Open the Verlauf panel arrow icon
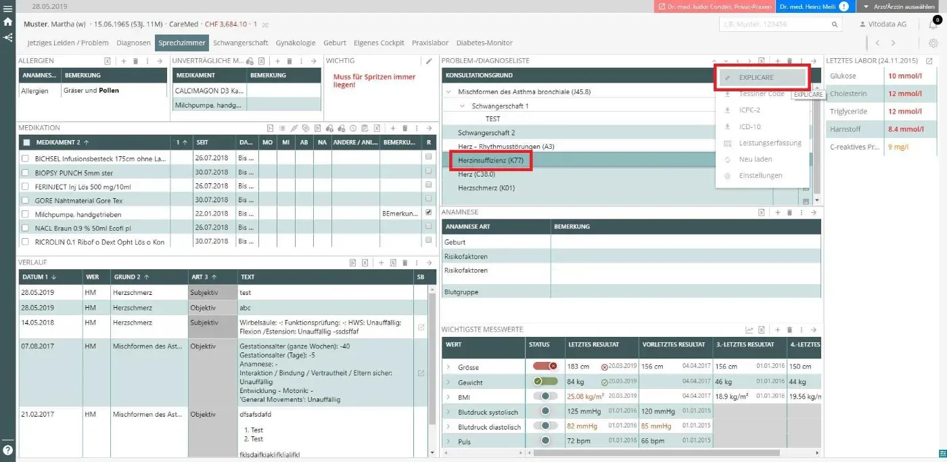The width and height of the screenshot is (947, 462). (428, 262)
